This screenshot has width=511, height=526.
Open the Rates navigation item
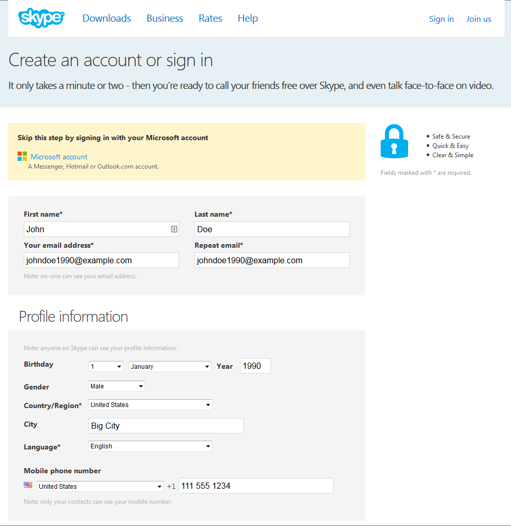coord(211,18)
